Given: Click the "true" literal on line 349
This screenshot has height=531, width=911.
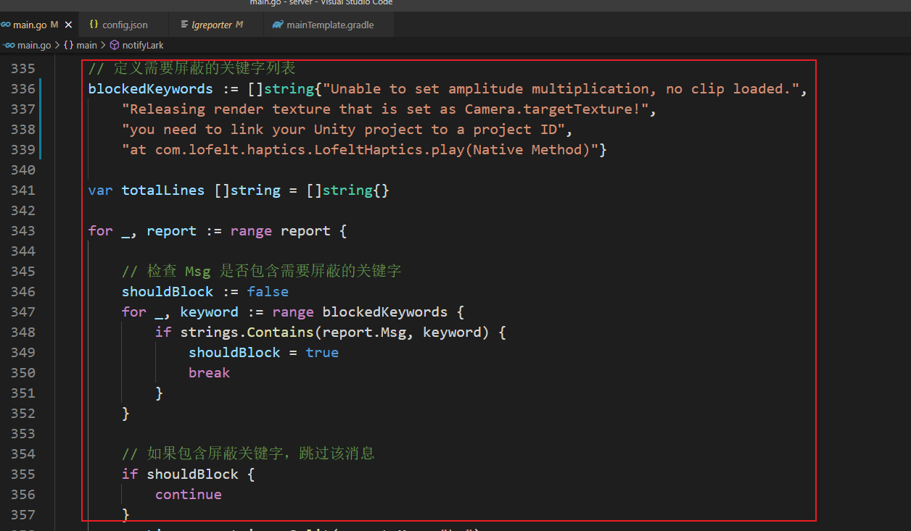Looking at the screenshot, I should pyautogui.click(x=322, y=353).
